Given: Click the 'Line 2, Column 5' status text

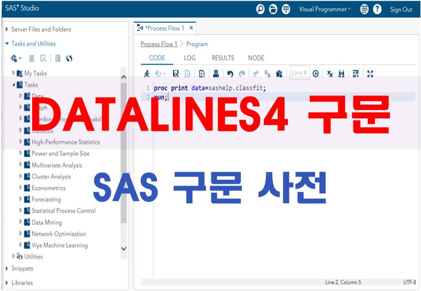Looking at the screenshot, I should pyautogui.click(x=343, y=282).
